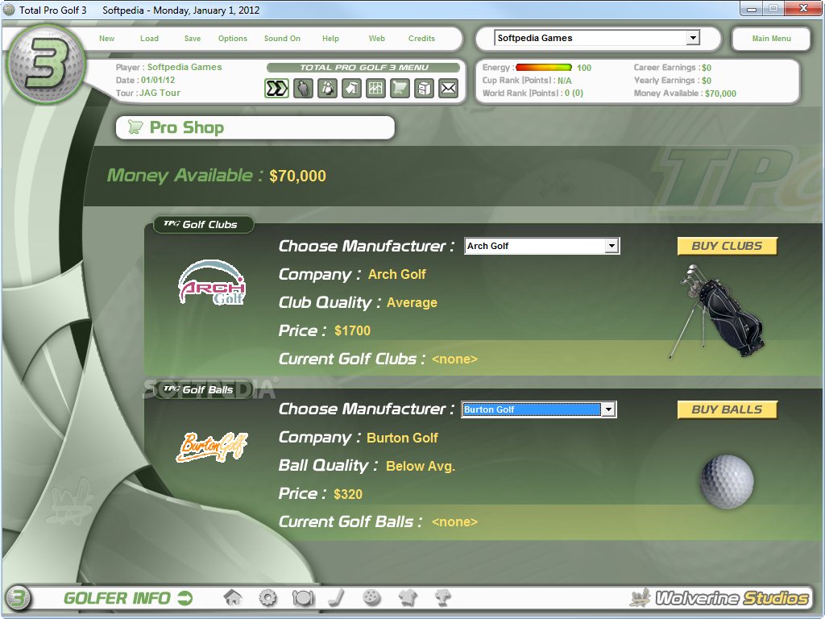
Task: Open the Credits menu item
Action: pyautogui.click(x=421, y=39)
